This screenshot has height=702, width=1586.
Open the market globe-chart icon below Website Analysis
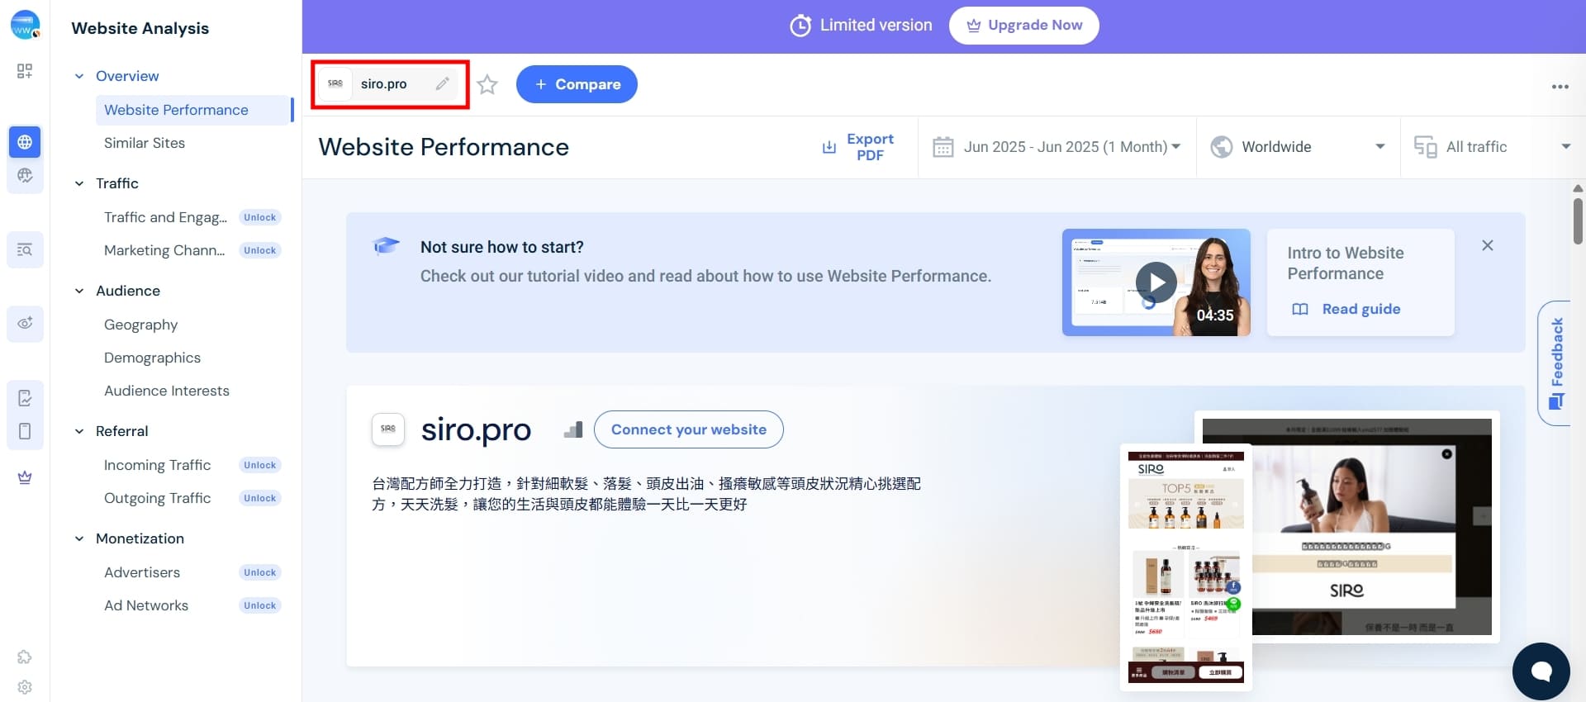tap(25, 175)
